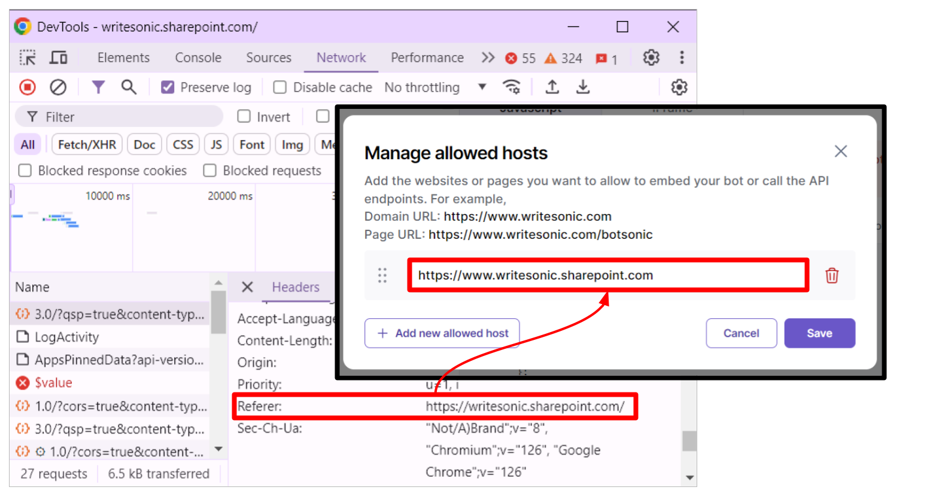Image resolution: width=939 pixels, height=496 pixels.
Task: Filter requests by Font
Action: 252,145
